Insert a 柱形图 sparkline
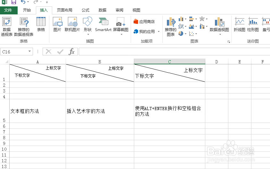The image size is (270, 169). [x=253, y=24]
